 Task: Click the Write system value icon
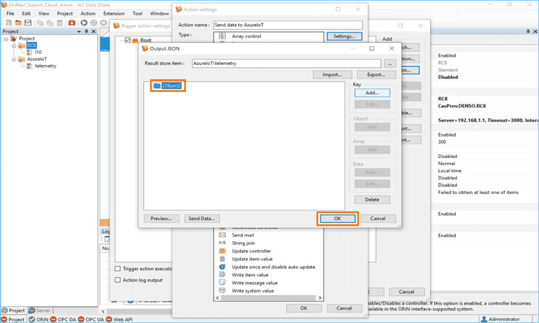coord(222,290)
